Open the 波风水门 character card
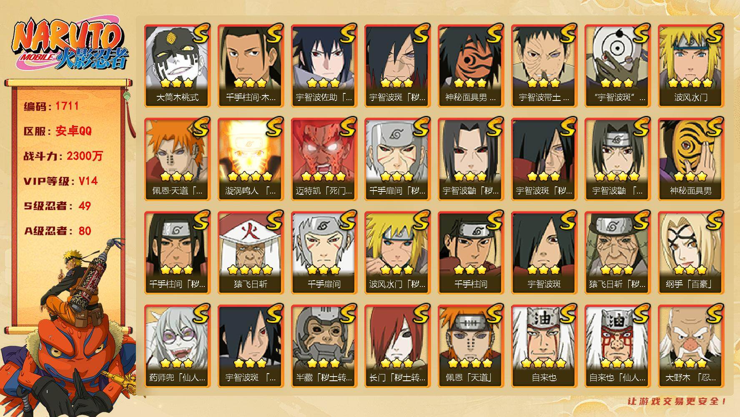 point(691,66)
